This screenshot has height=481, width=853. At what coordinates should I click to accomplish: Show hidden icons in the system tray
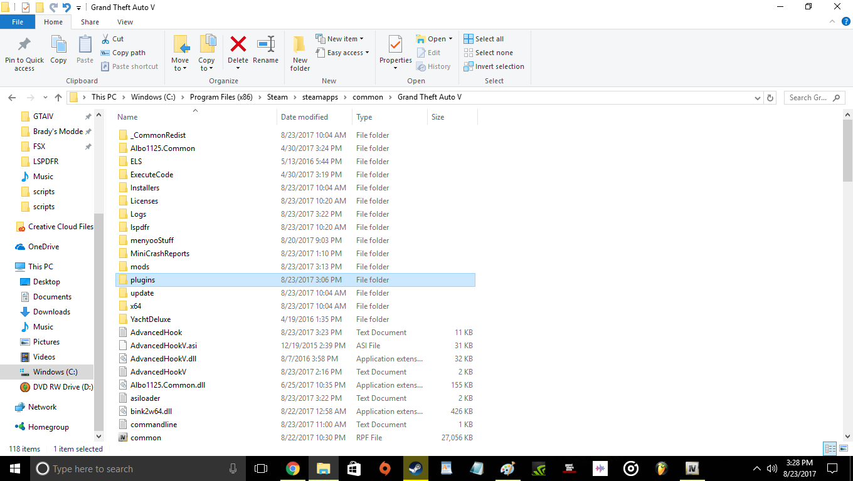coord(756,468)
